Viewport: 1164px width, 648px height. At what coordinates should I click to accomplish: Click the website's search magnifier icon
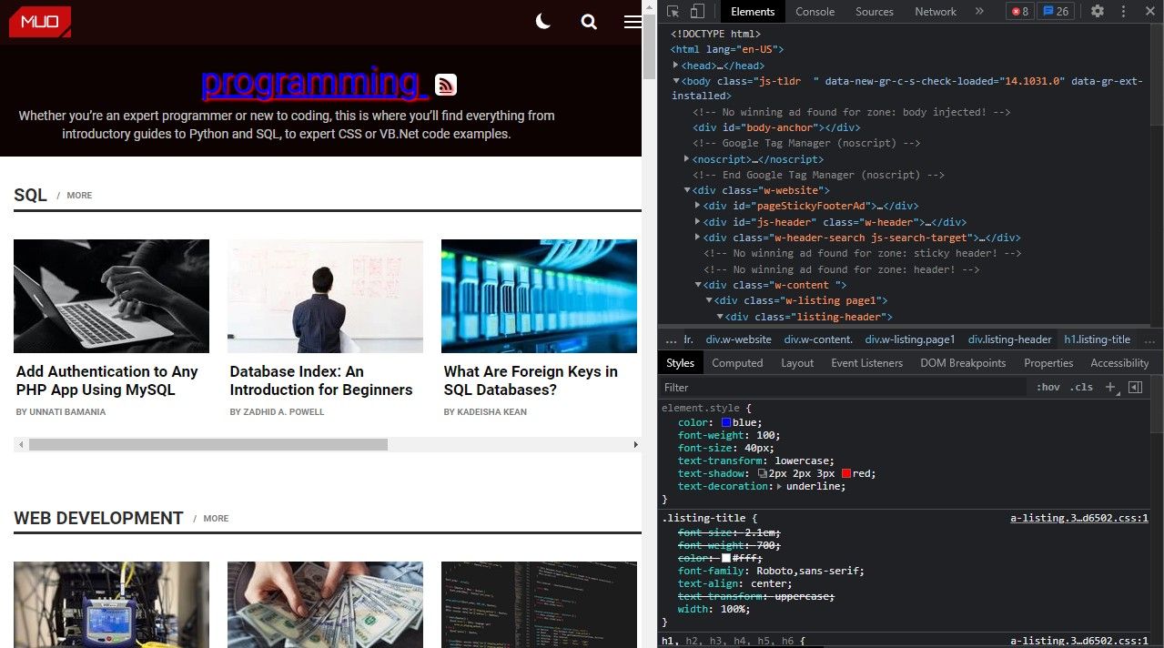[589, 21]
